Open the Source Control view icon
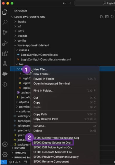 pyautogui.click(x=5, y=33)
